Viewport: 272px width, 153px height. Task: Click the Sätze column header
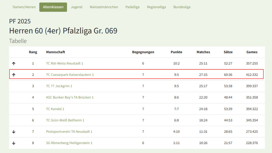pos(228,52)
